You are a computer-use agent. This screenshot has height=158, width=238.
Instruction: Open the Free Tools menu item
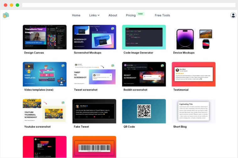click(x=162, y=15)
